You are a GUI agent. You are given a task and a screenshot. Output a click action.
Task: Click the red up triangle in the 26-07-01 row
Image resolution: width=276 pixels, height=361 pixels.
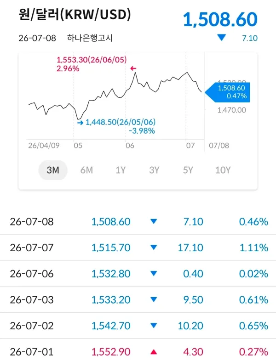pos(154,352)
